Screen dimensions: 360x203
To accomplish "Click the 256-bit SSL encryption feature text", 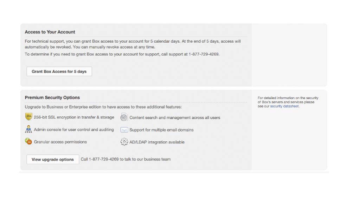I will click(x=74, y=117).
